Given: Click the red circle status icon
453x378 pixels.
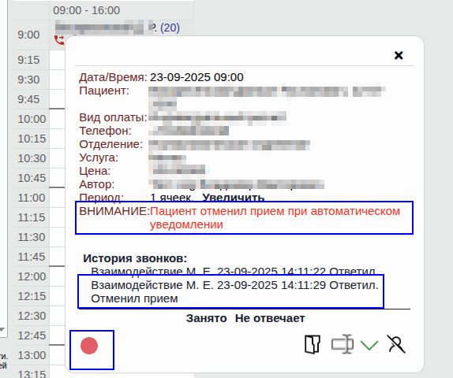Looking at the screenshot, I should click(x=89, y=346).
